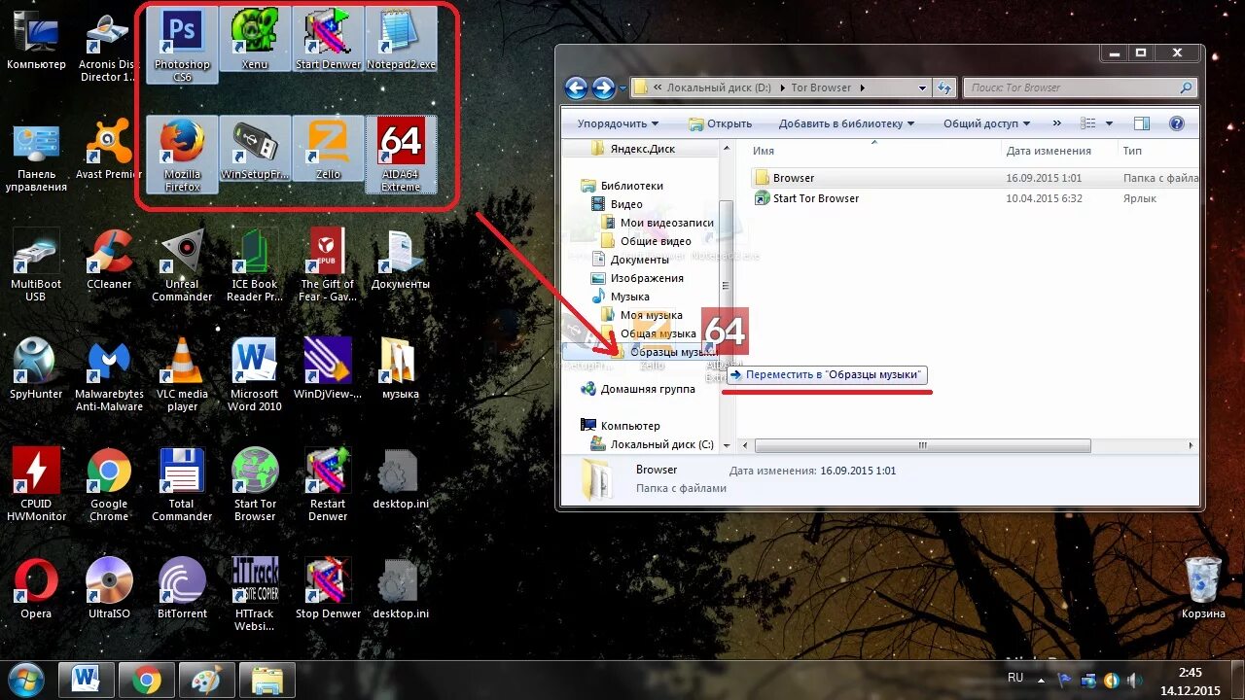Select the UltraISO desktop icon
1245x700 pixels.
[109, 588]
